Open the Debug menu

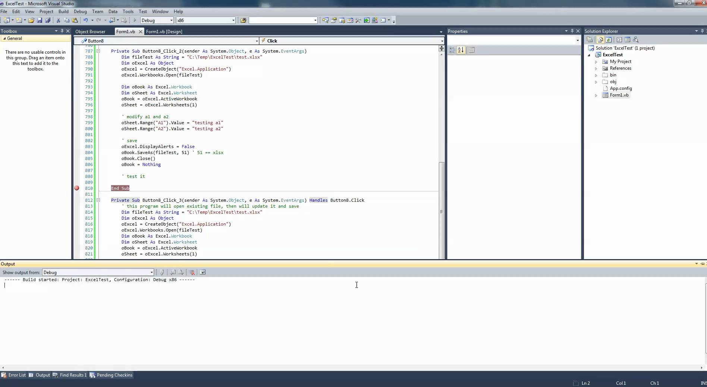point(80,12)
